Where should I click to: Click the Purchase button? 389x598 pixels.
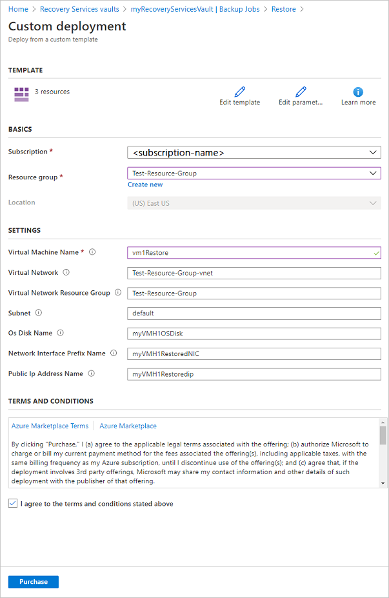[33, 581]
